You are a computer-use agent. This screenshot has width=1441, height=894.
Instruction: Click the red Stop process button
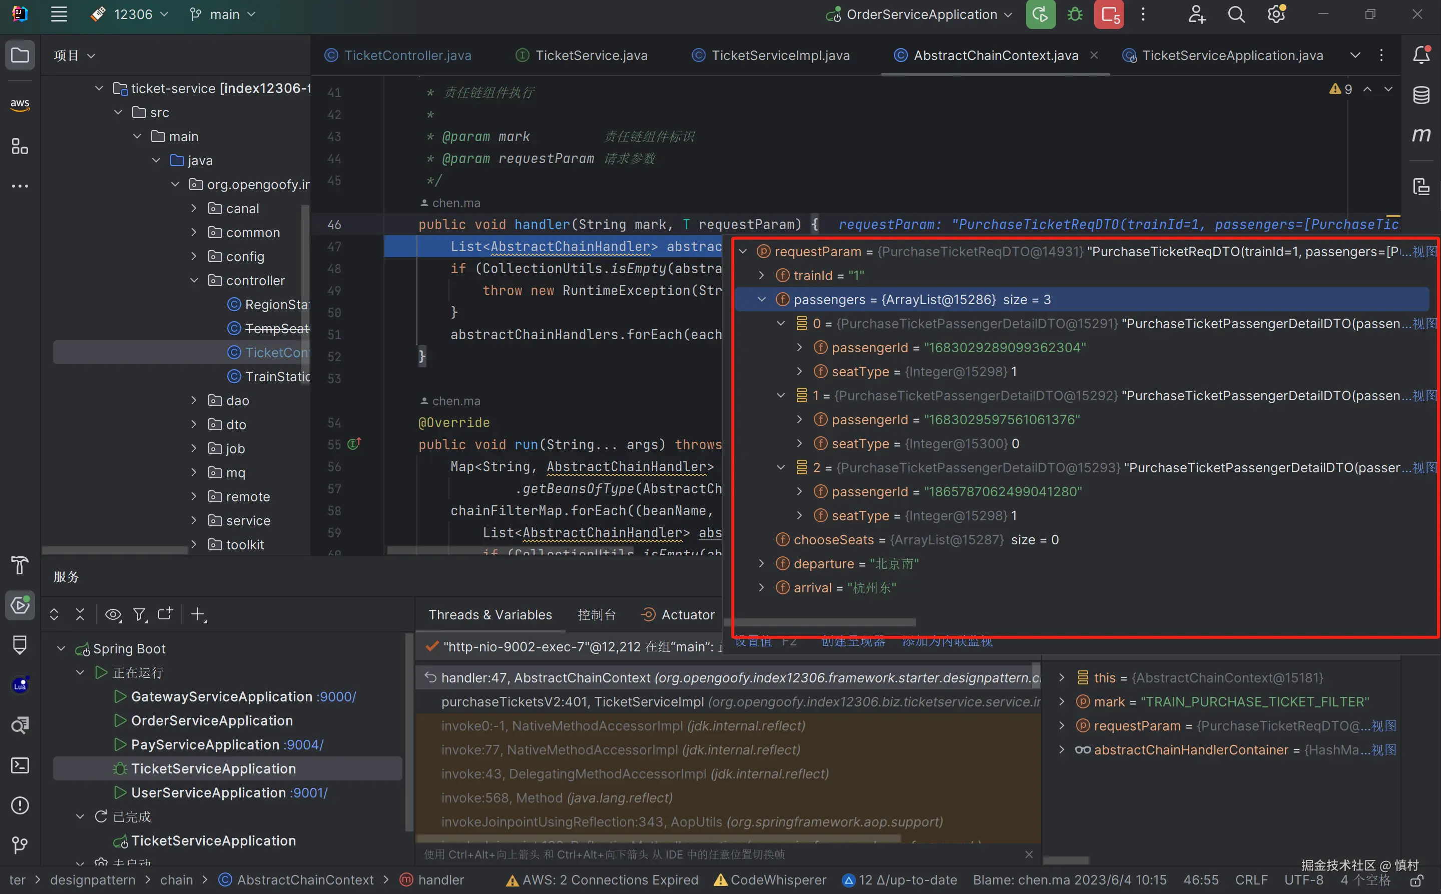[1109, 14]
